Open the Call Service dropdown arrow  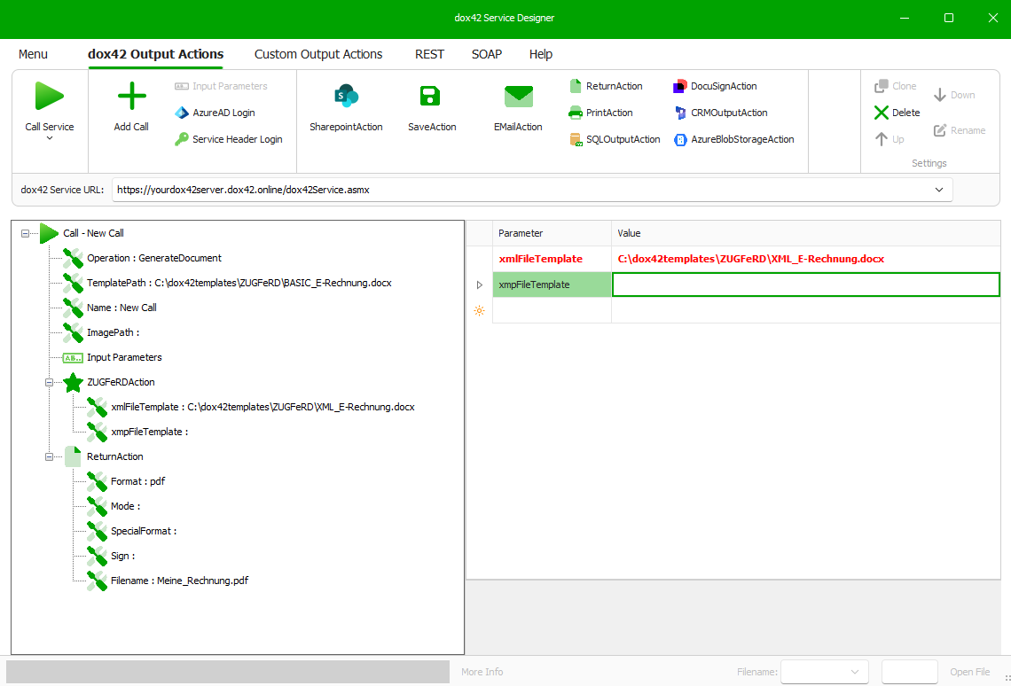pos(50,138)
